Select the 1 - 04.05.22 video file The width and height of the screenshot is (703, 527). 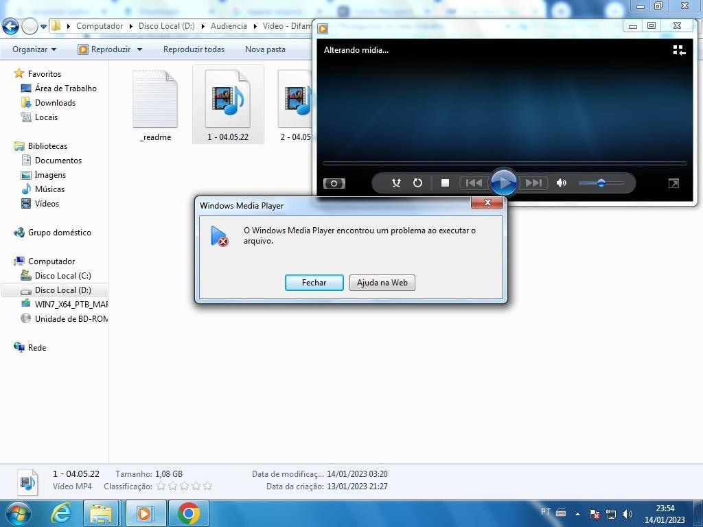point(228,104)
